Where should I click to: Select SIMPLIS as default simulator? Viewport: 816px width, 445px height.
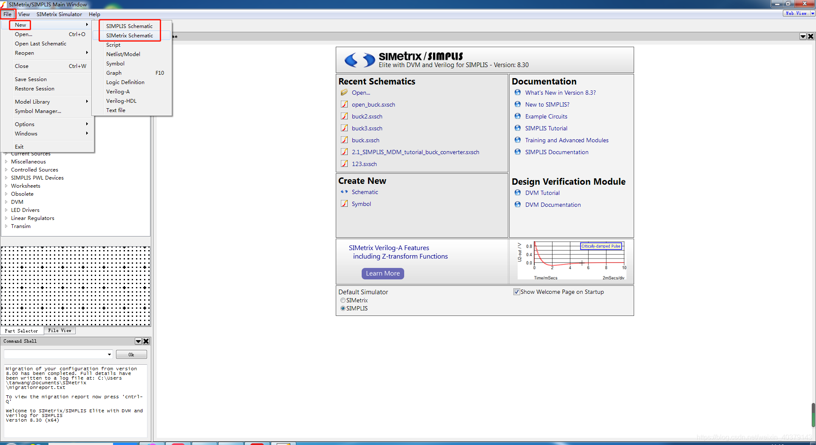point(343,308)
